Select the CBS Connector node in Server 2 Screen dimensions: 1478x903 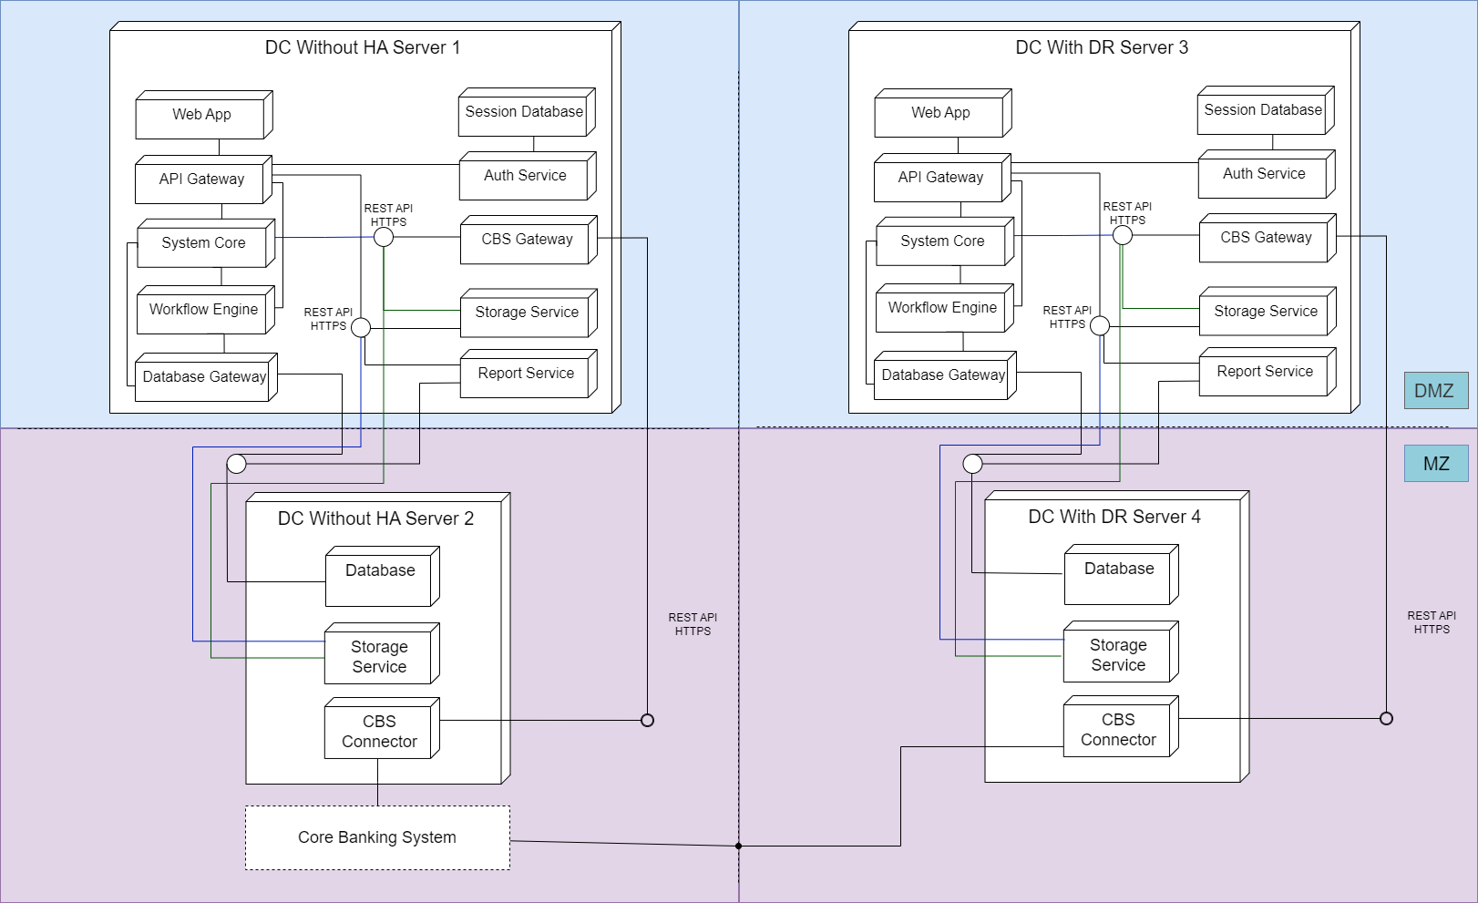coord(383,728)
